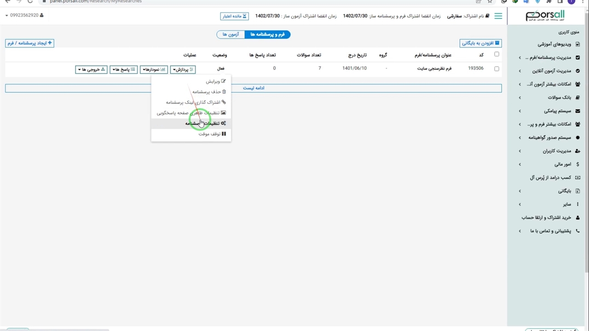The width and height of the screenshot is (589, 331).
Task: Click the Porsall logo
Action: pyautogui.click(x=545, y=16)
